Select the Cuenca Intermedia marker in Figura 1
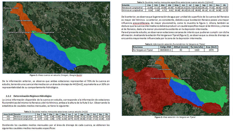Screen dimensions: 233x131 pyautogui.click(x=23, y=20)
